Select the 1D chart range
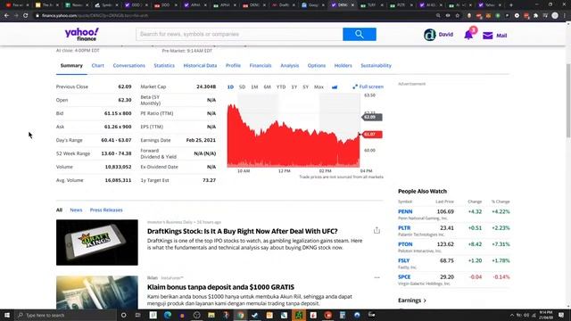The width and height of the screenshot is (571, 321). point(230,87)
